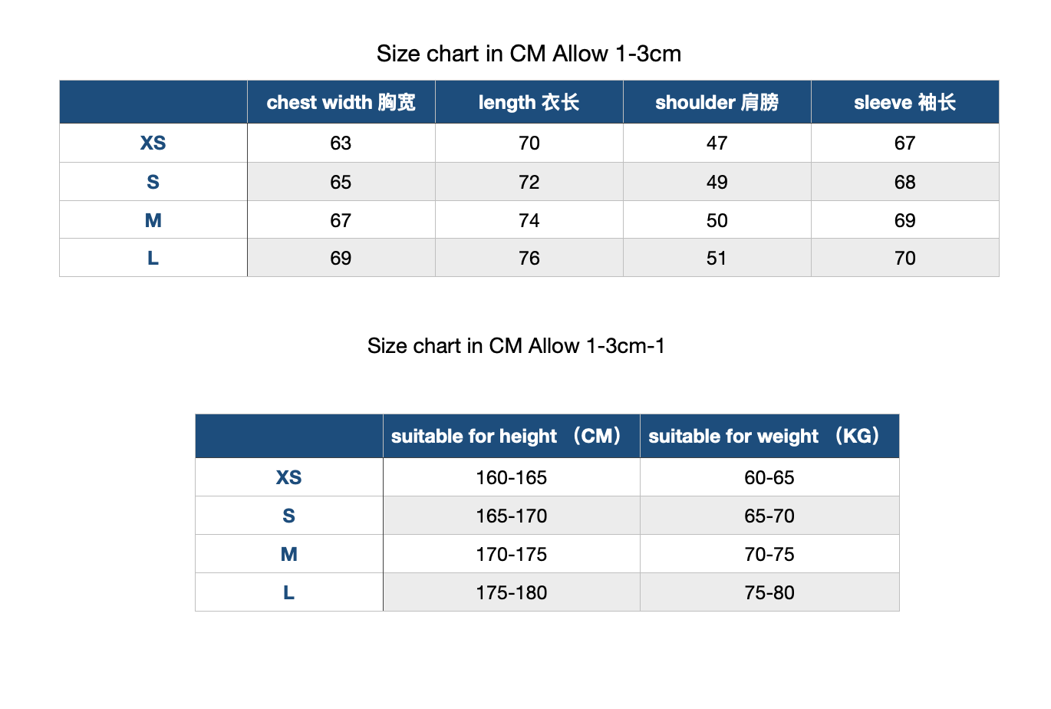Click the 'suitable for height (CM)' header
Screen dimensions: 1051x709
click(512, 436)
